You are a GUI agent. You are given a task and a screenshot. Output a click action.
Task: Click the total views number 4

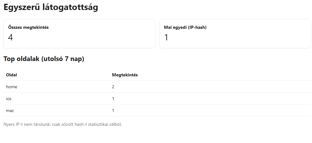[x=10, y=38]
